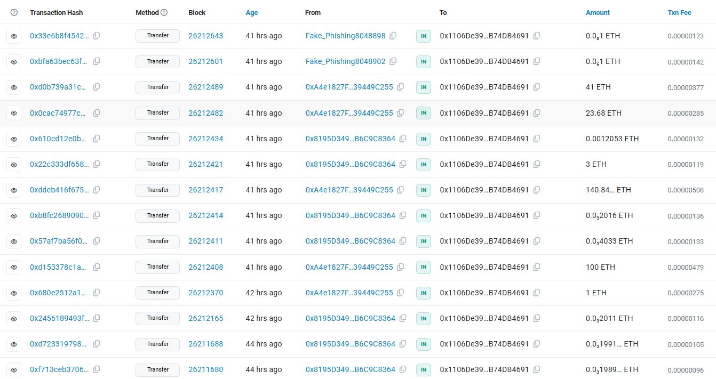Copy Fake_Phishing8048902 sender address
This screenshot has height=379, width=716.
tap(393, 61)
